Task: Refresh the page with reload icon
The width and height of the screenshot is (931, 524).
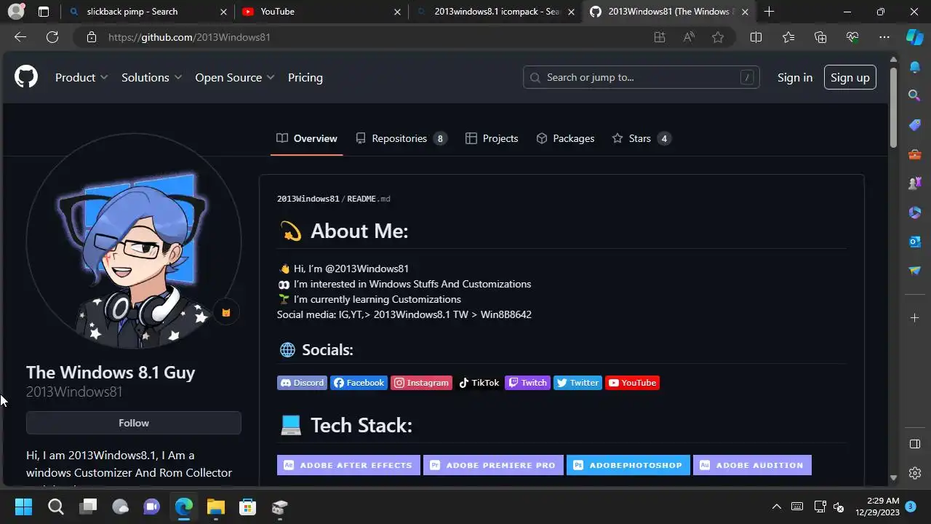Action: coord(52,37)
